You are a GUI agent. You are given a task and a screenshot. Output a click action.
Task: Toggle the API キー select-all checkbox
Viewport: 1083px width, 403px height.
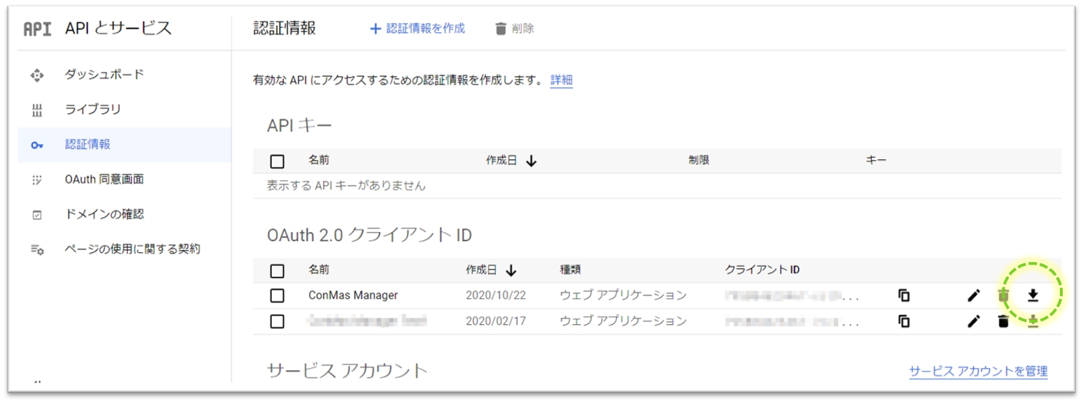tap(277, 161)
